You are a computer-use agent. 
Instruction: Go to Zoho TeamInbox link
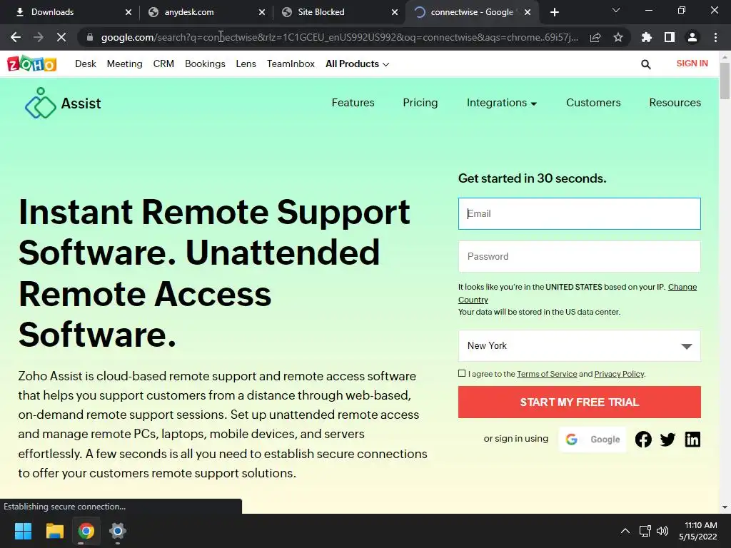point(291,64)
